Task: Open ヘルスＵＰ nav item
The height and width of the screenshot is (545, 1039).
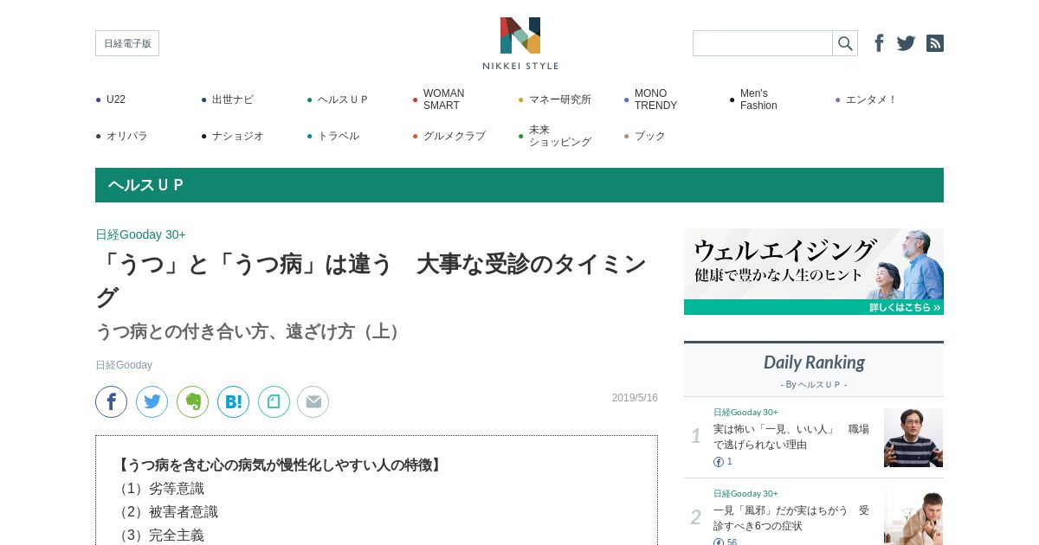Action: [343, 99]
